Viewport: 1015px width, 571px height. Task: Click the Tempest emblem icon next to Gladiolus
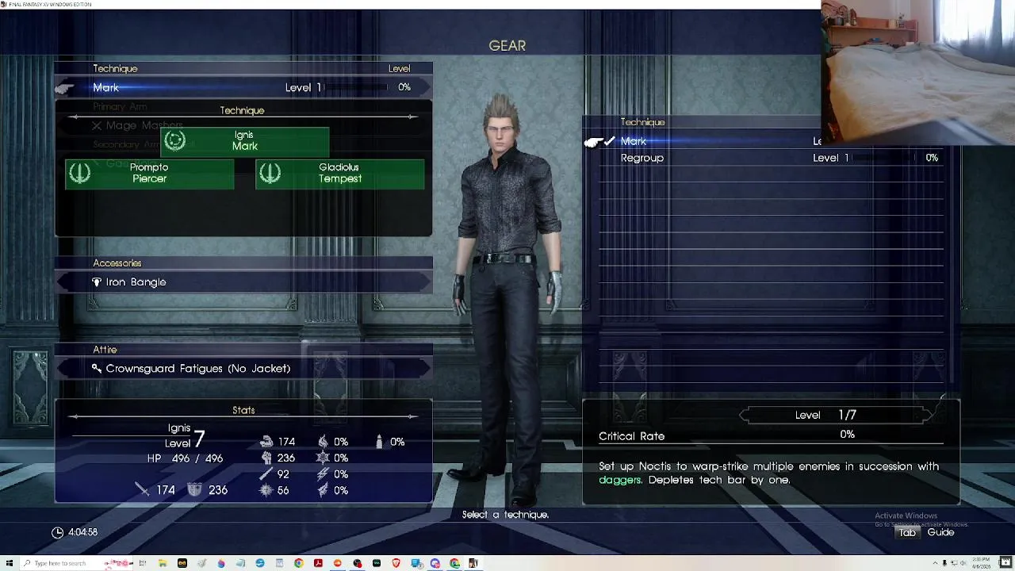pyautogui.click(x=270, y=173)
